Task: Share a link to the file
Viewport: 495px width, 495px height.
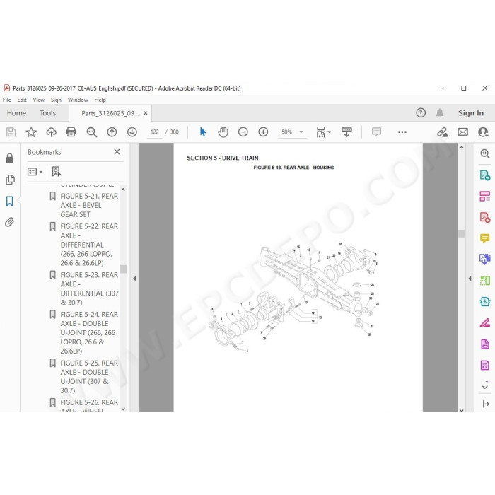Action: tap(442, 132)
